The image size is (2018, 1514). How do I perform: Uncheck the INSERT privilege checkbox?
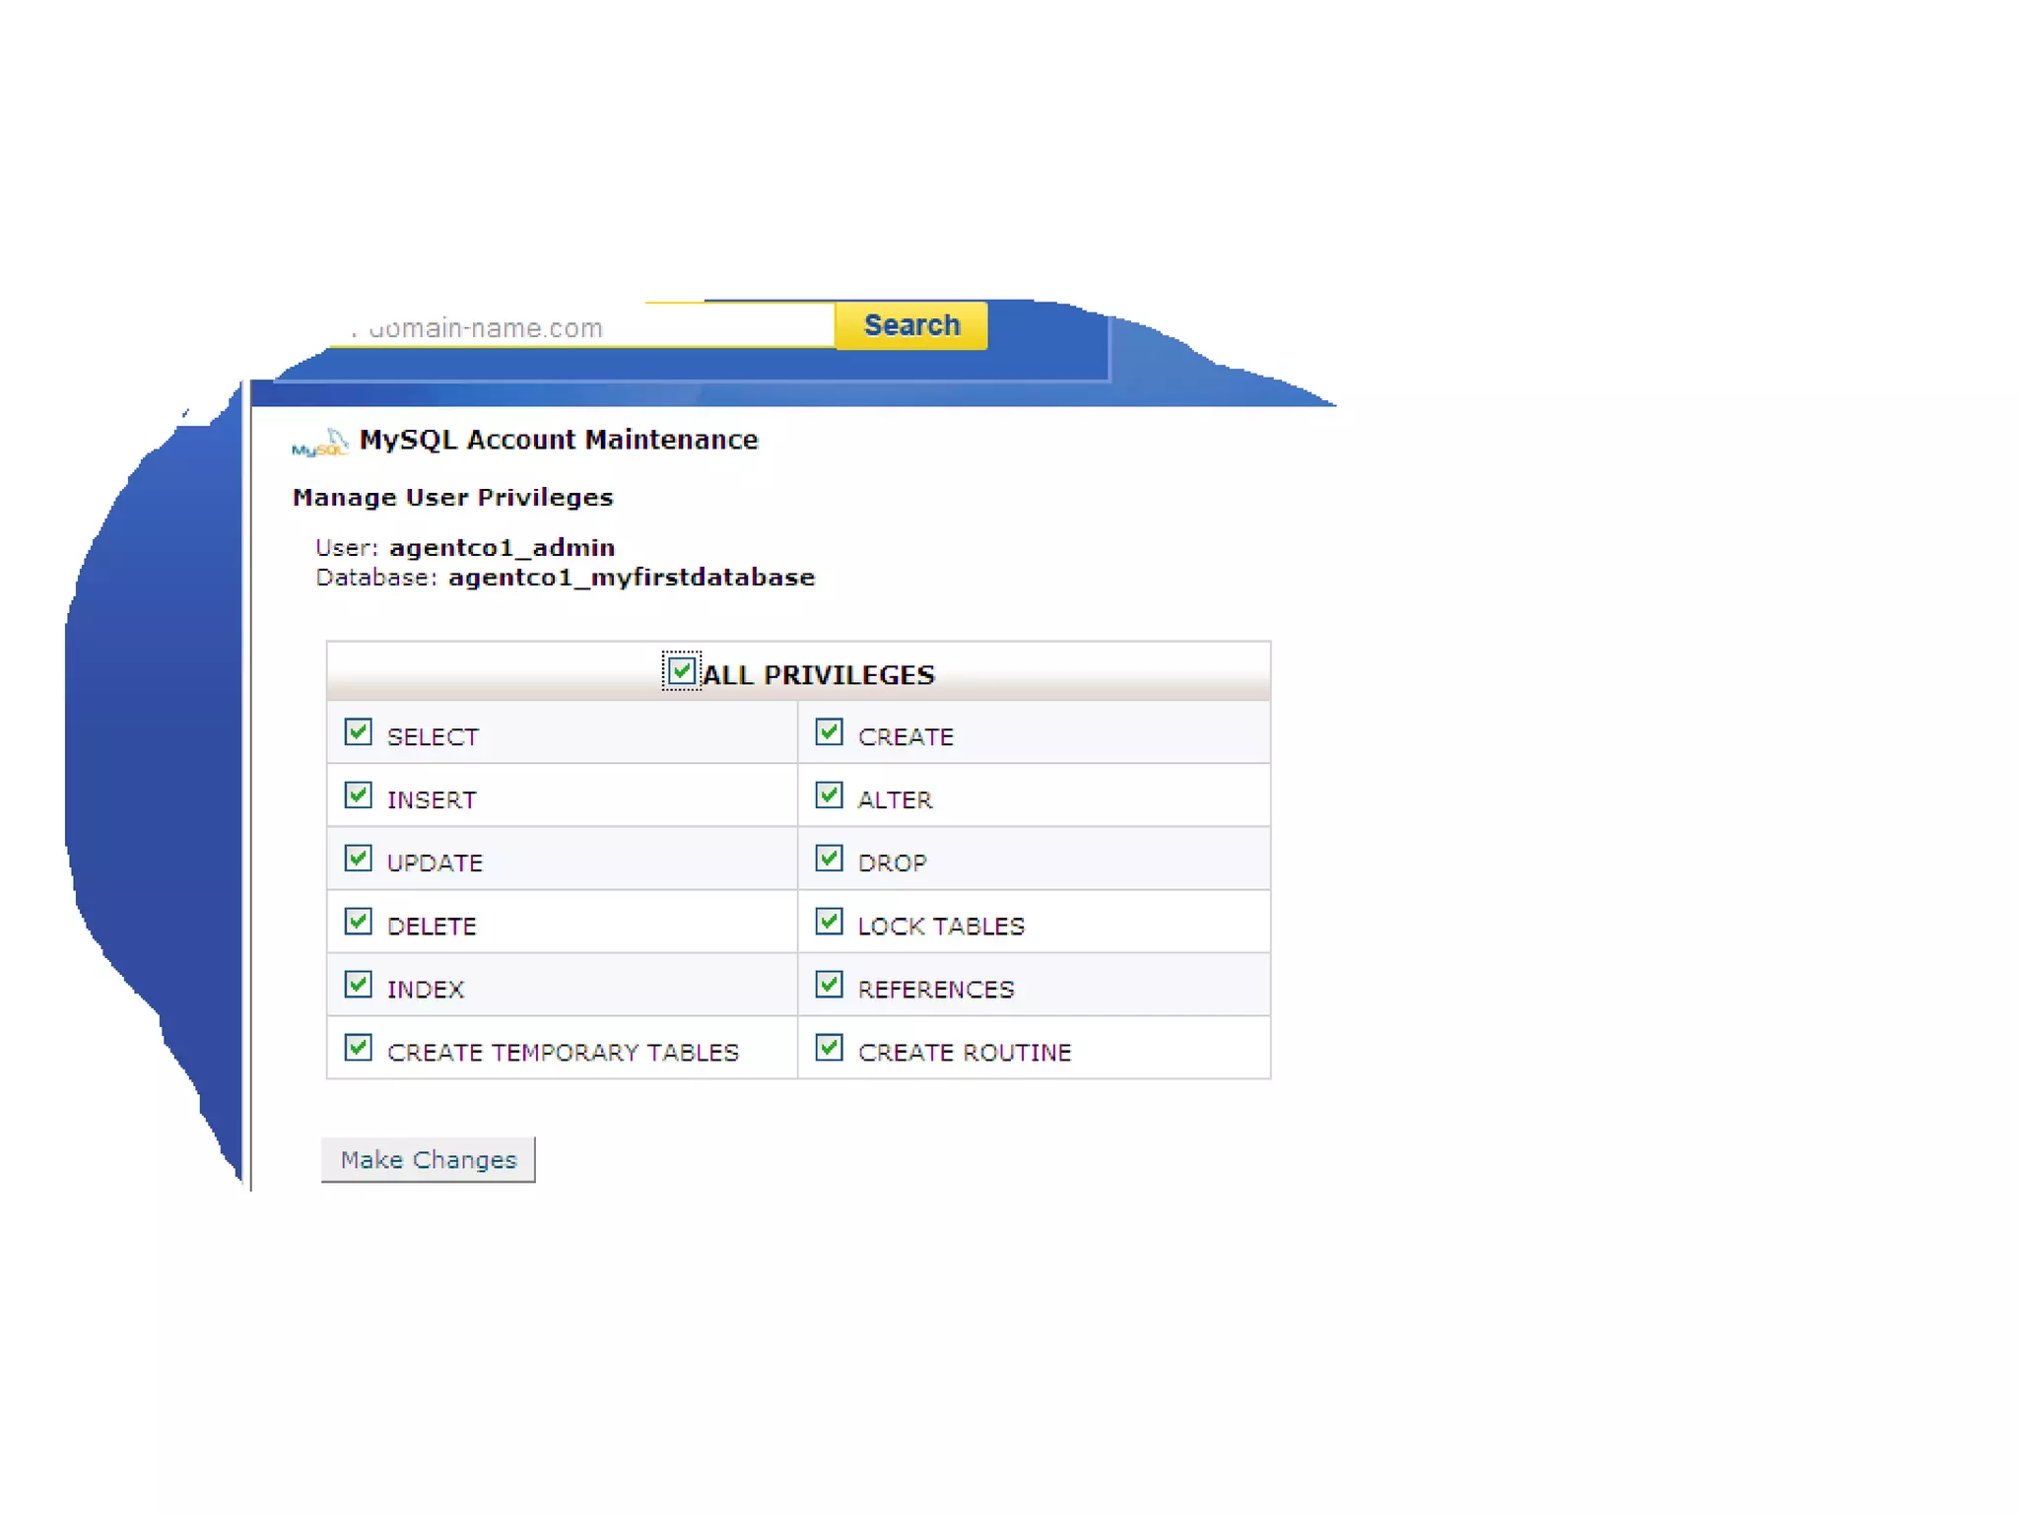(x=359, y=795)
